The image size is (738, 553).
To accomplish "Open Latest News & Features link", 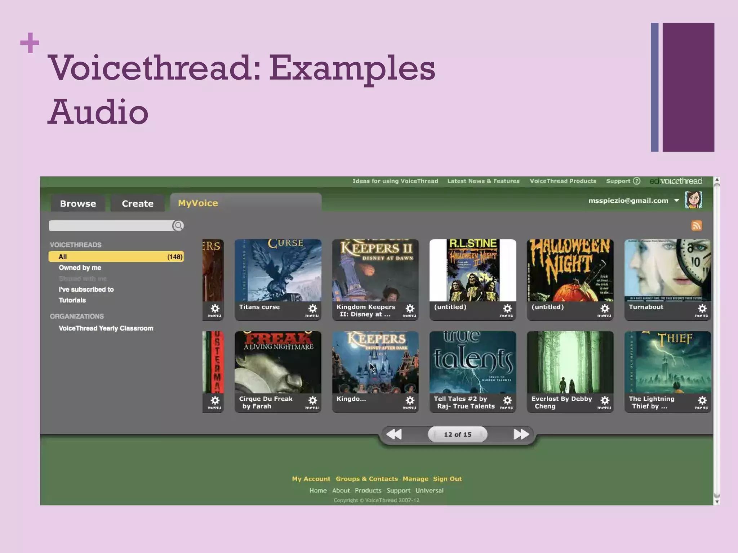I will tap(483, 181).
